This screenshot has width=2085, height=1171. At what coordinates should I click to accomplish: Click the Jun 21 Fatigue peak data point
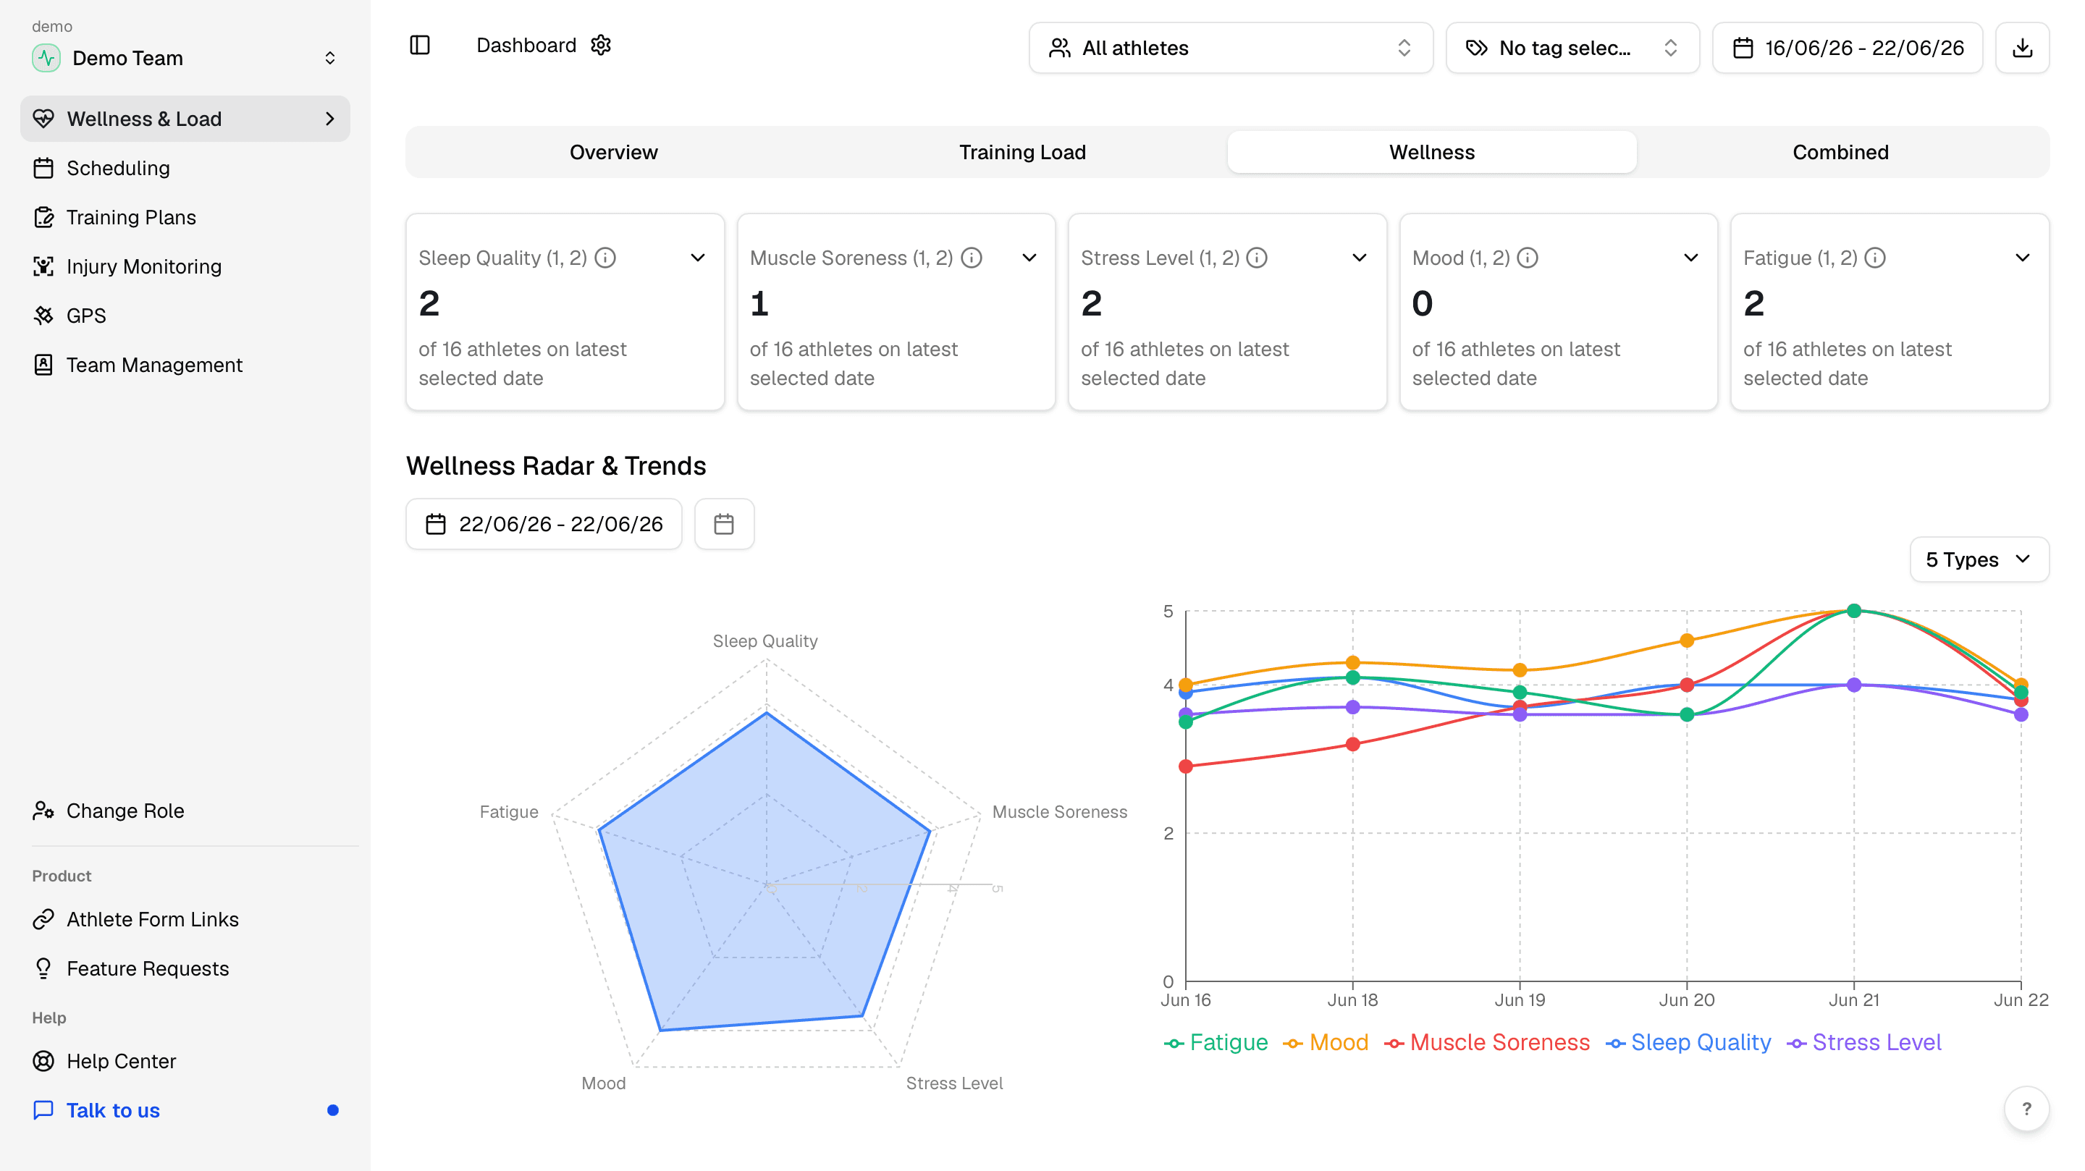[1853, 611]
